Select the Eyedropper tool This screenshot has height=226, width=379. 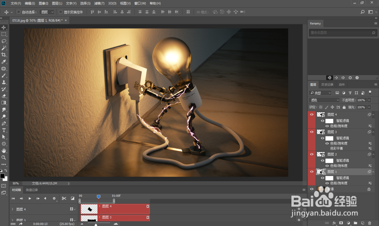(x=4, y=62)
